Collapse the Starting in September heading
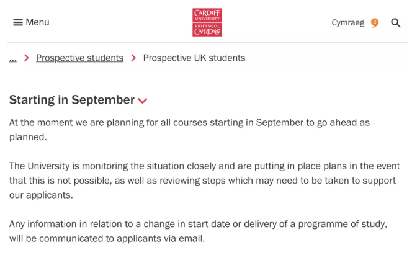This screenshot has height=255, width=412. point(72,100)
